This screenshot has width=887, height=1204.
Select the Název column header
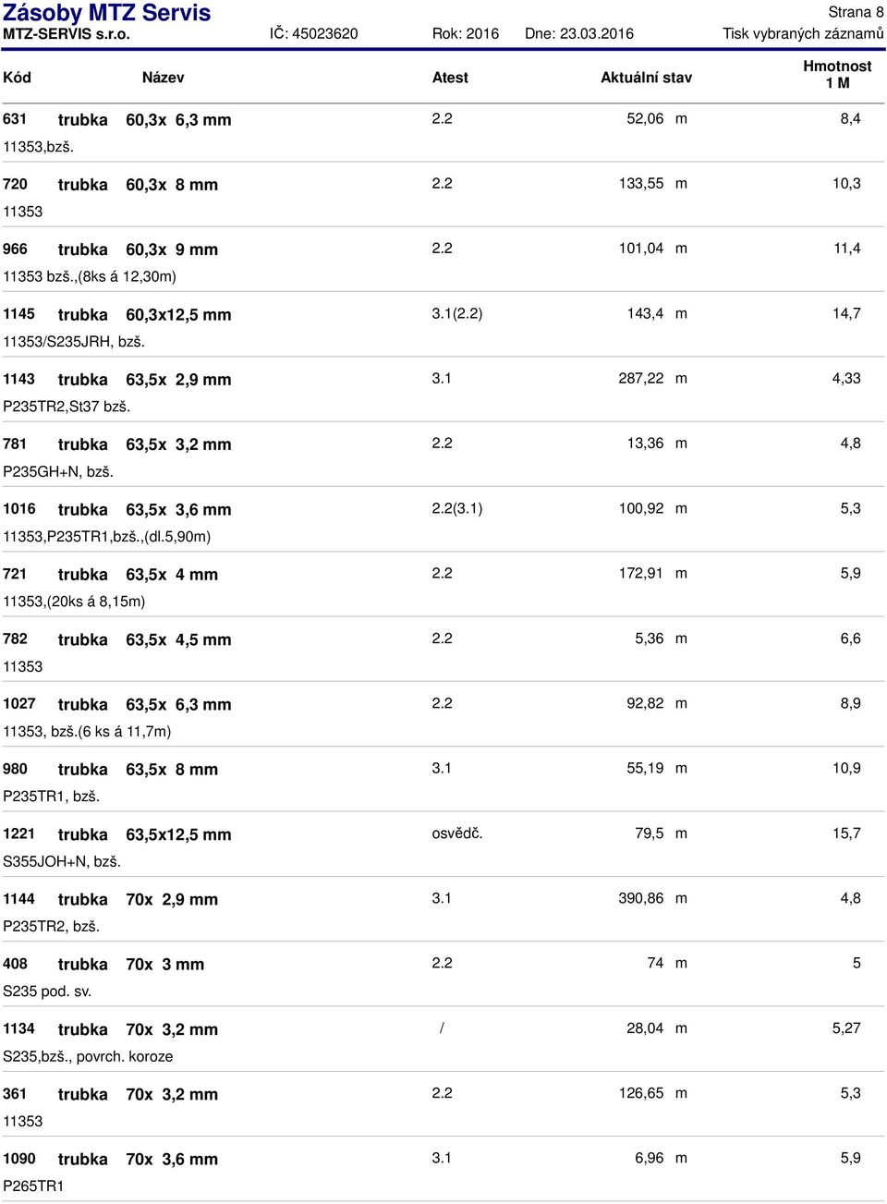[x=163, y=78]
